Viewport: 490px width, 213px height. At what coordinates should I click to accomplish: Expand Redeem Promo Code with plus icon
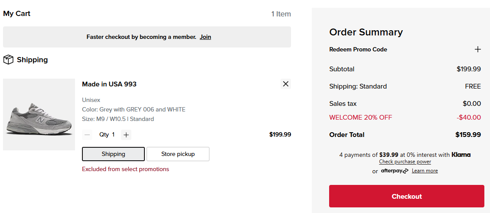tap(477, 49)
